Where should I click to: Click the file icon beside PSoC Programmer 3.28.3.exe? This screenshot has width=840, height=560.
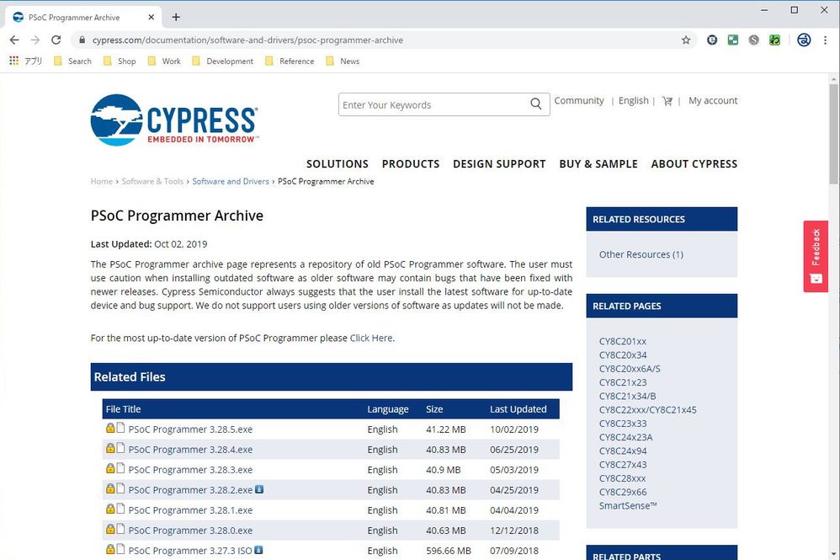120,468
